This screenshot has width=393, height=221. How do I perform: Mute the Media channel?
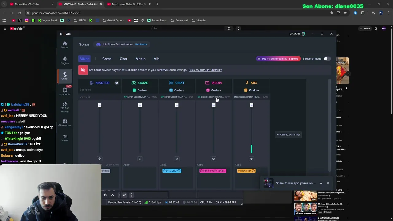[x=213, y=159]
